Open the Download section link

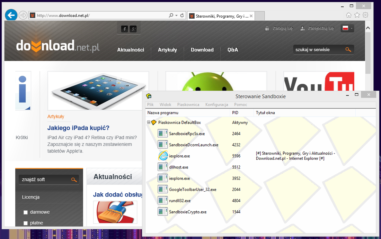tap(202, 50)
